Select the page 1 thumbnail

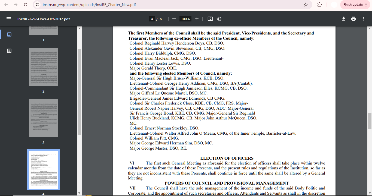44,31
